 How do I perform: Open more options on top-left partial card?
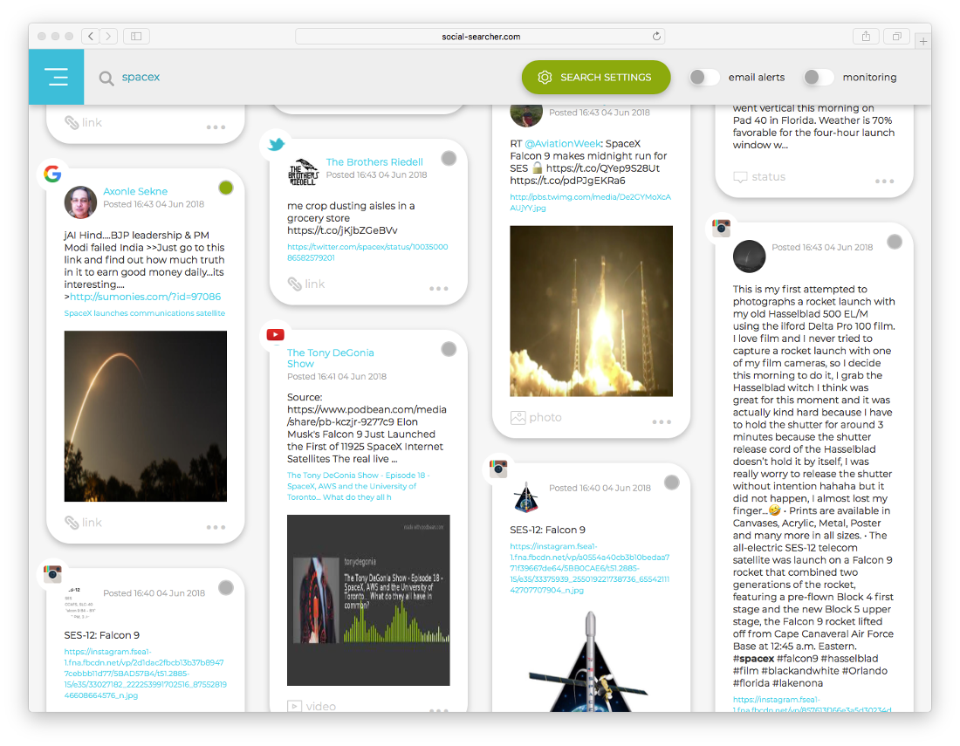tap(216, 127)
